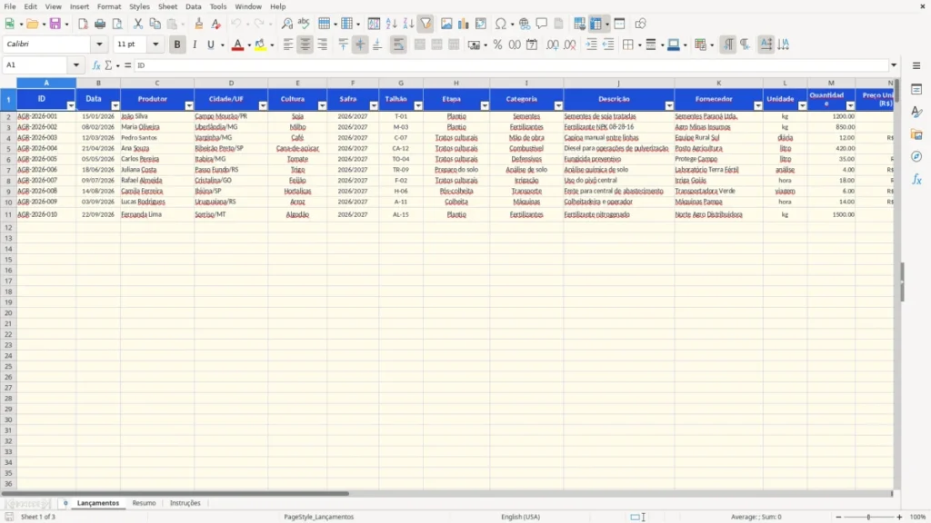Click the zoom out minus button
Viewport: 931px width, 523px height.
click(x=838, y=517)
